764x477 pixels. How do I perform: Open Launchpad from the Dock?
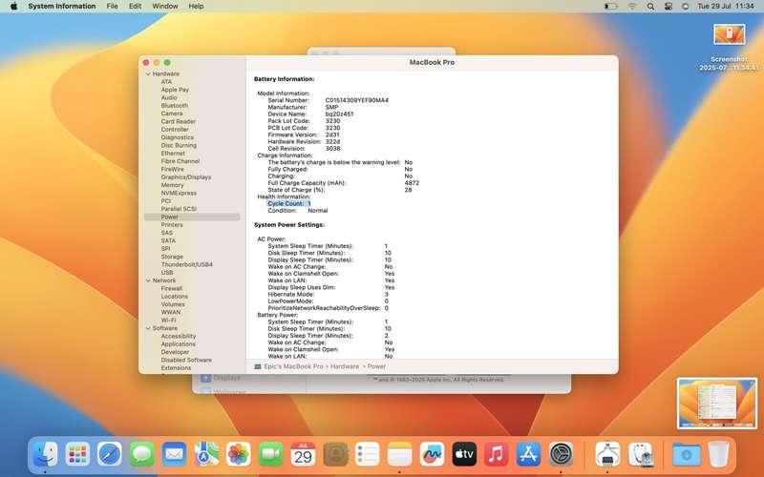click(x=77, y=455)
